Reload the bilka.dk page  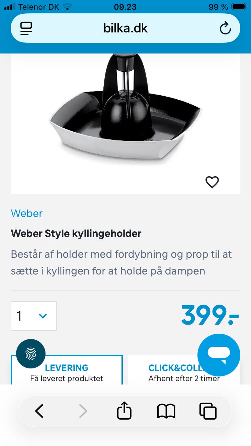[x=225, y=28]
